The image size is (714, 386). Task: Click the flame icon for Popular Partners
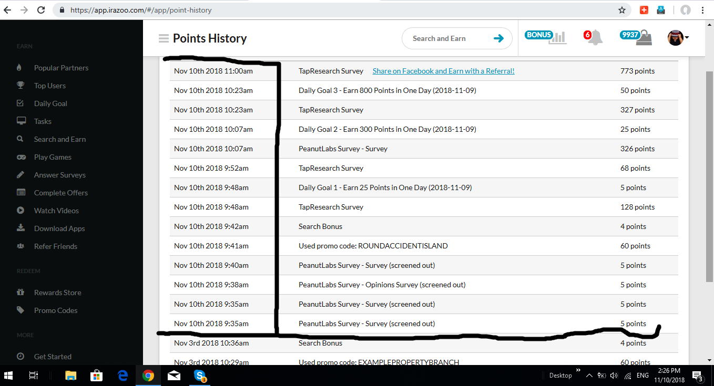(20, 68)
